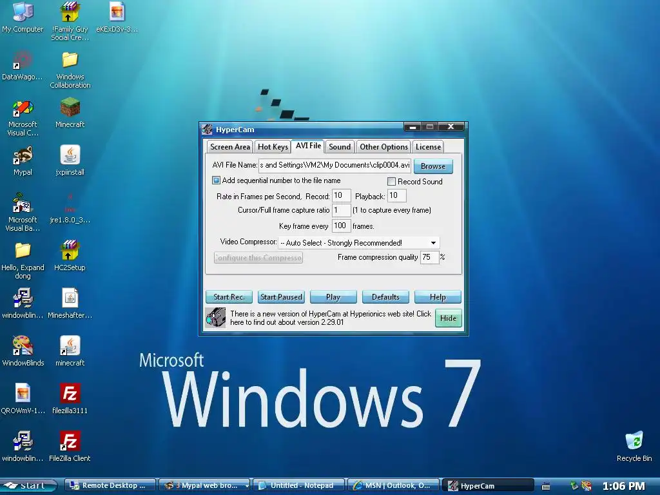Switch to MSN | Outlook taskbar item
Image resolution: width=660 pixels, height=495 pixels.
click(x=394, y=486)
